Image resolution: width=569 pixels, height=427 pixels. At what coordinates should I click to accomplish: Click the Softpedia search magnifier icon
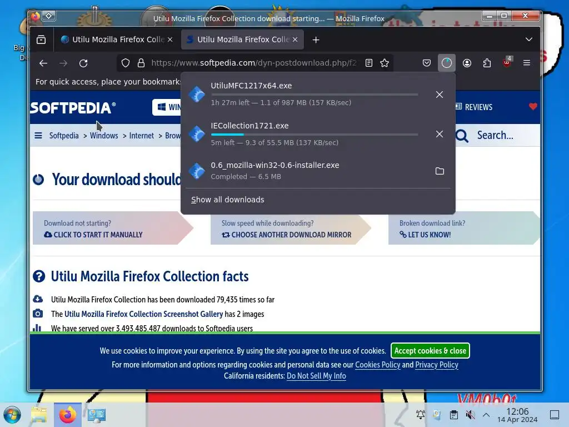point(462,136)
